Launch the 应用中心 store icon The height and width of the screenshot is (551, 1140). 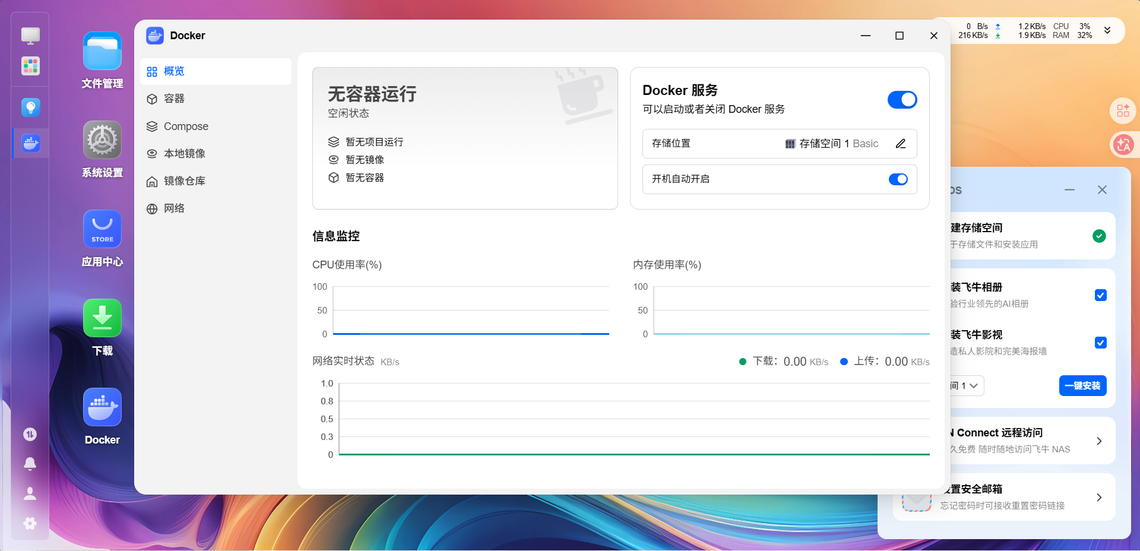pyautogui.click(x=102, y=229)
